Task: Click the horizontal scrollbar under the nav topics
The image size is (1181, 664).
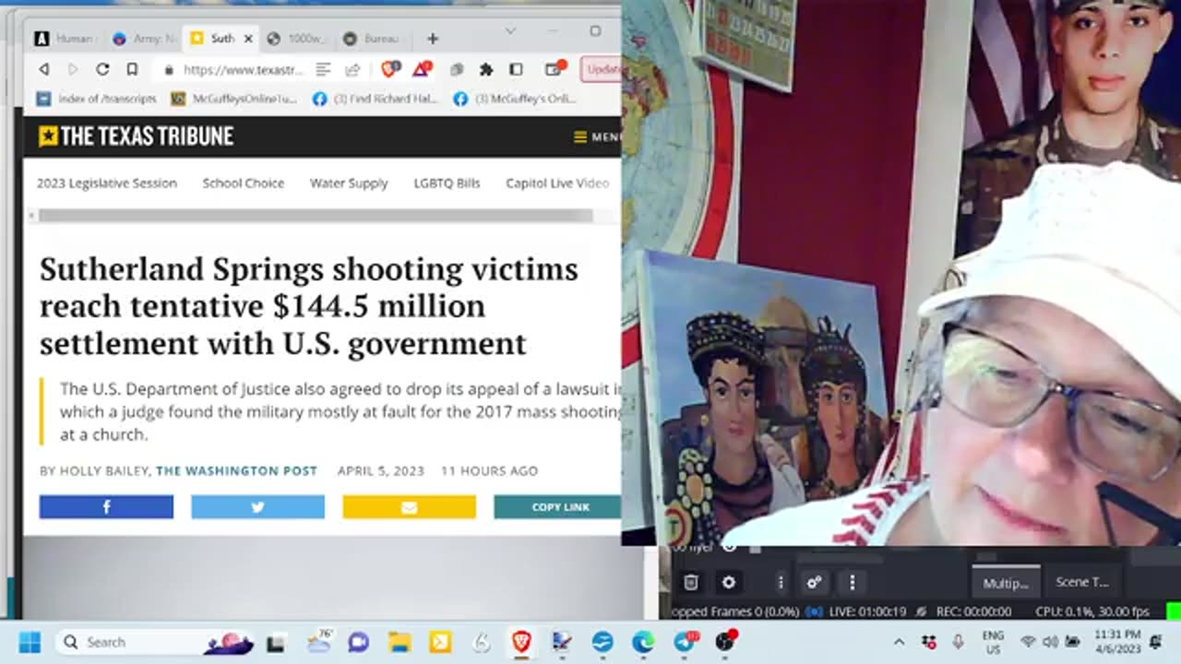Action: coord(315,216)
